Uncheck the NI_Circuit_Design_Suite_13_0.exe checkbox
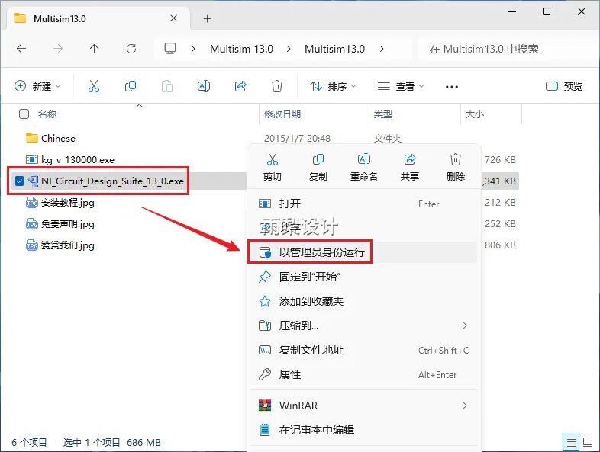Viewport: 600px width, 452px height. tap(19, 181)
